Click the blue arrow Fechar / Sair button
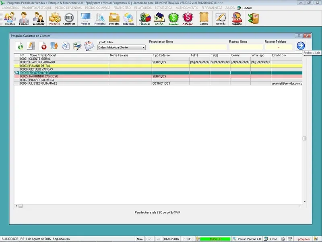Viewport: 322px width, 242px height. click(x=300, y=46)
